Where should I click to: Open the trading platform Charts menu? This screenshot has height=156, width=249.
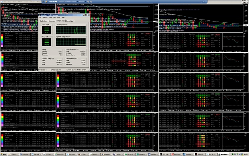20,2
